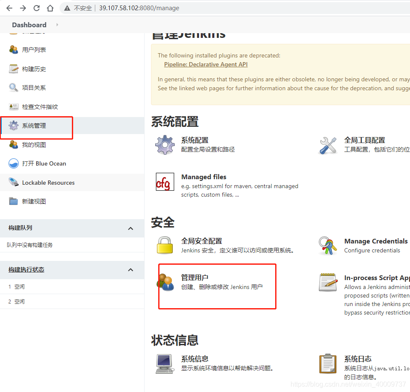Screen dimensions: 410x392
Task: Open the 系统信息 title
Action: click(x=195, y=359)
